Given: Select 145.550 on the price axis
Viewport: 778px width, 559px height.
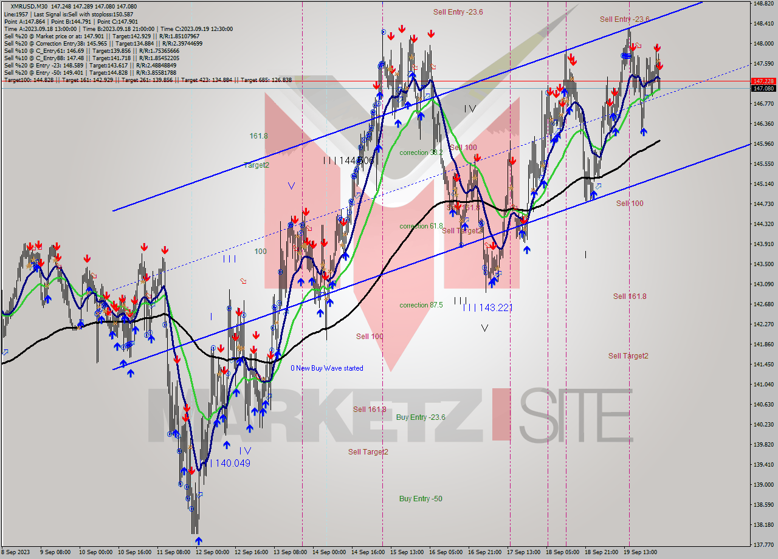Looking at the screenshot, I should pyautogui.click(x=762, y=164).
